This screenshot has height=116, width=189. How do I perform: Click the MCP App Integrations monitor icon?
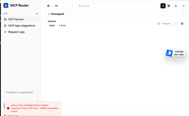(x=5, y=26)
